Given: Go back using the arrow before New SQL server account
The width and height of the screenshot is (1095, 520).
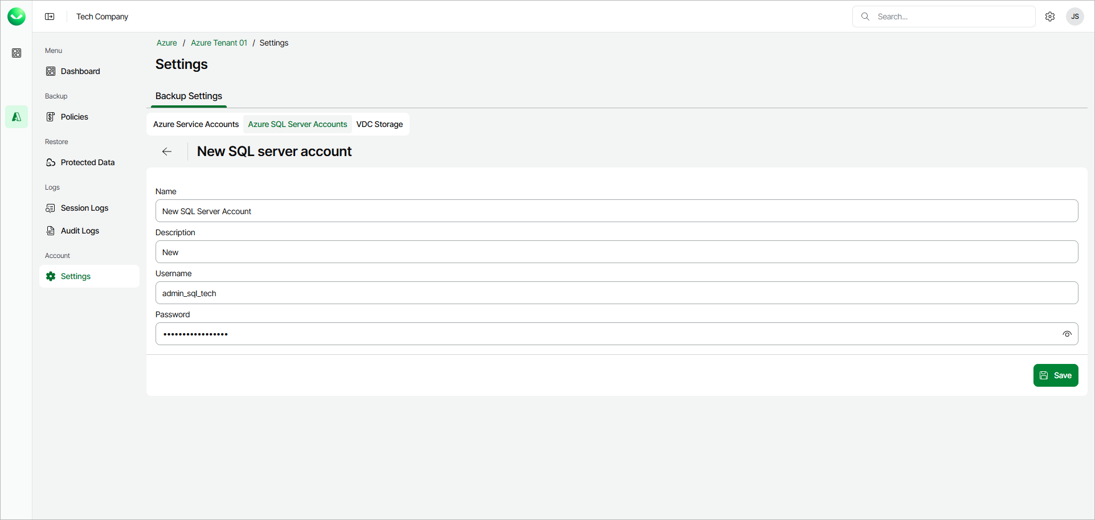Looking at the screenshot, I should 166,151.
